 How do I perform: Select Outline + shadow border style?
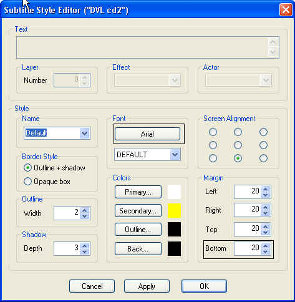(x=54, y=168)
